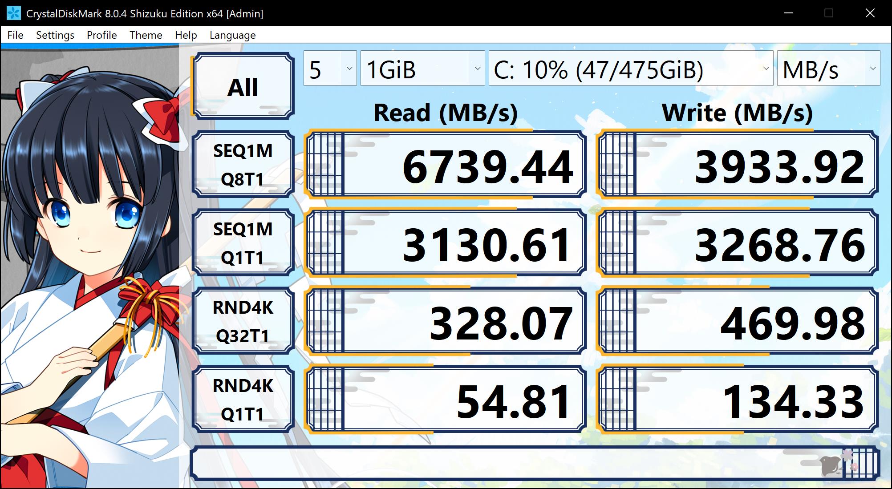This screenshot has height=489, width=892.
Task: Start the RND4K Q32T1 test
Action: click(x=243, y=321)
